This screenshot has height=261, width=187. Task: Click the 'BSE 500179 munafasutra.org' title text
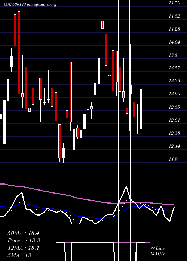click(30, 4)
